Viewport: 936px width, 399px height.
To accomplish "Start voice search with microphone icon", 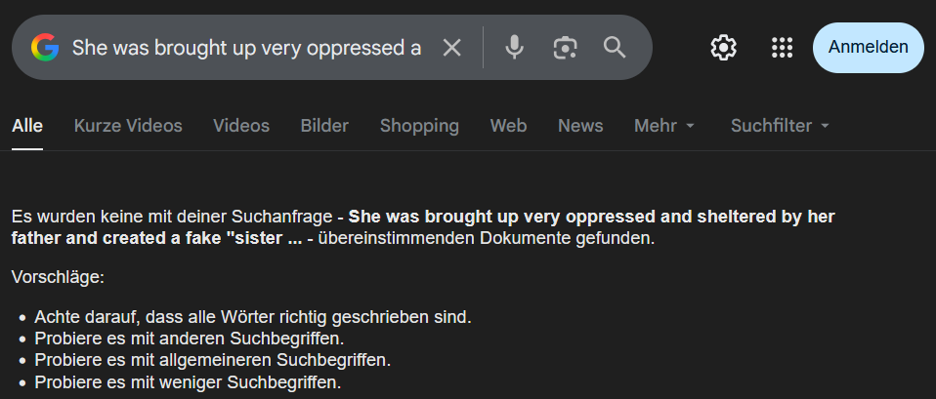I will (x=514, y=47).
